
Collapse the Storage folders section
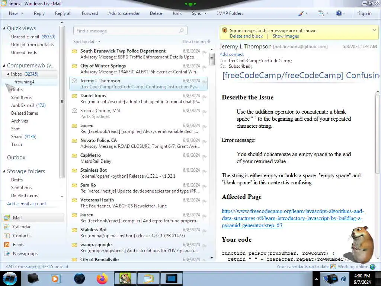coord(4,171)
